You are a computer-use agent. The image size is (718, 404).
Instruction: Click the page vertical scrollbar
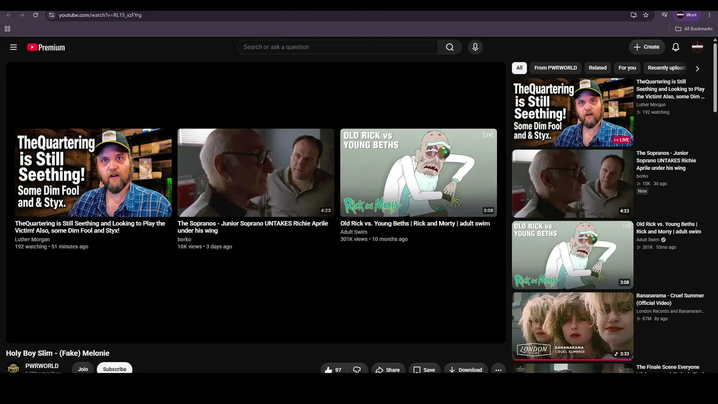715,79
